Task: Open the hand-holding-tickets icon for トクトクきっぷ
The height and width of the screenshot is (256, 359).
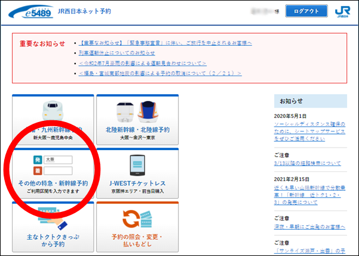Action: pos(53,217)
